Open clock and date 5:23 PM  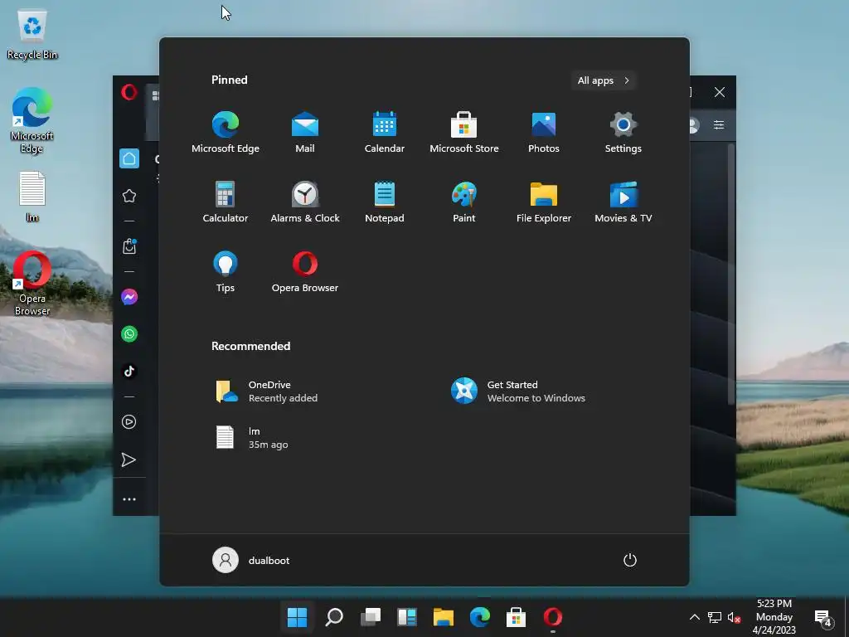coord(774,617)
